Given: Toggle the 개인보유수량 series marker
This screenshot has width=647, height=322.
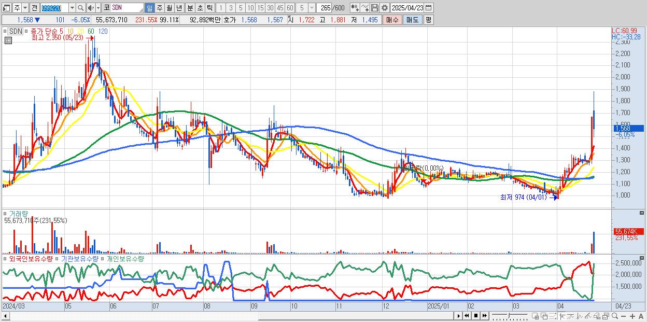Looking at the screenshot, I should 103,258.
